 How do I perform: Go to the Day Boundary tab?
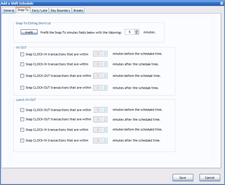pyautogui.click(x=60, y=10)
